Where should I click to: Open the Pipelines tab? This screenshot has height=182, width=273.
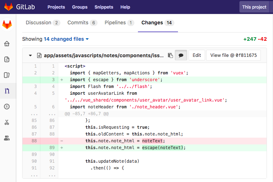(x=119, y=23)
